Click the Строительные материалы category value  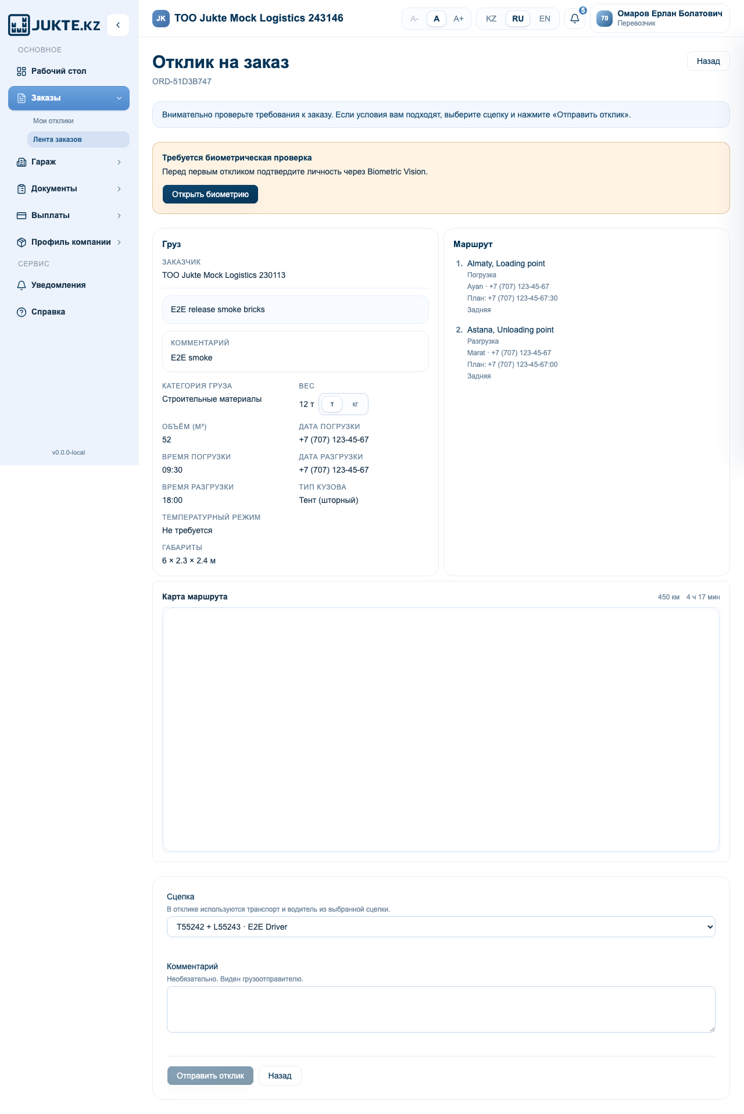(212, 399)
